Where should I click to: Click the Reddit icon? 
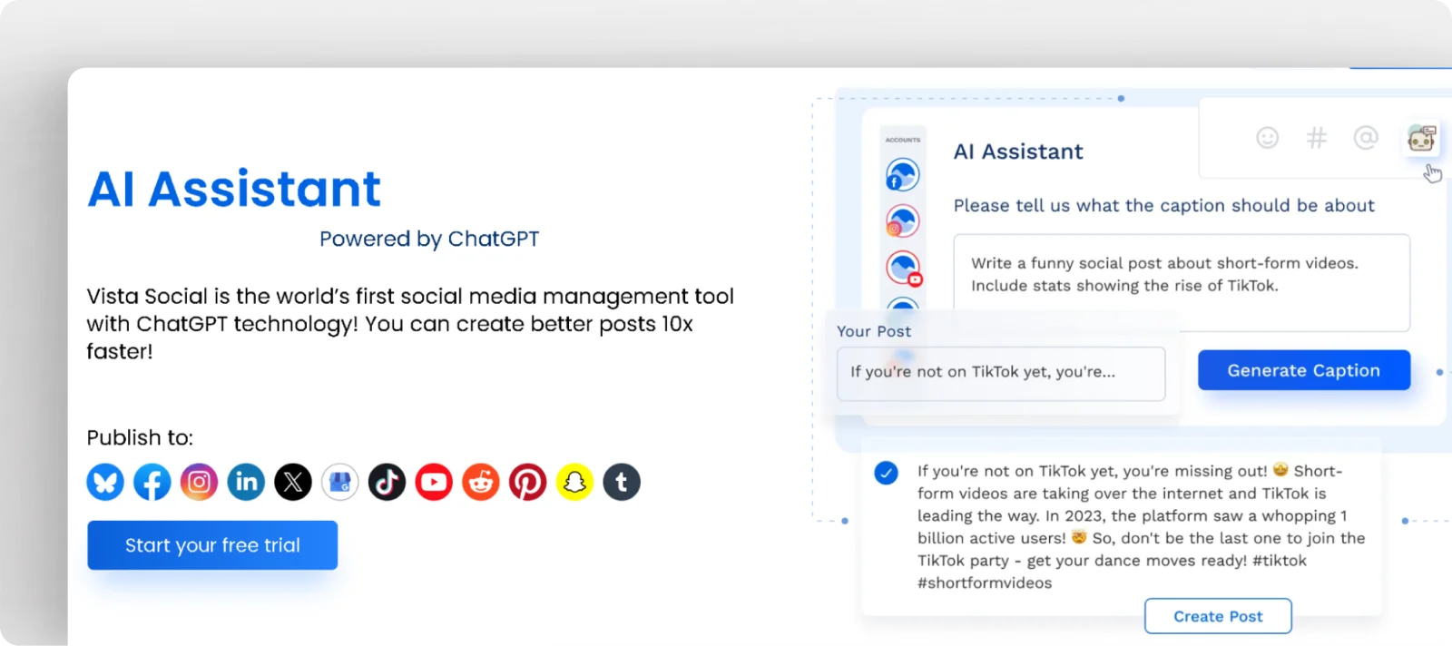click(x=481, y=482)
